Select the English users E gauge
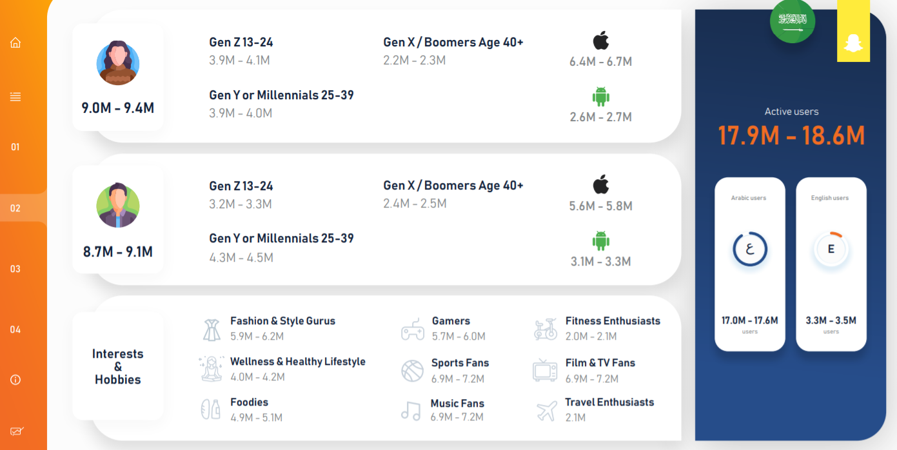 pyautogui.click(x=831, y=249)
